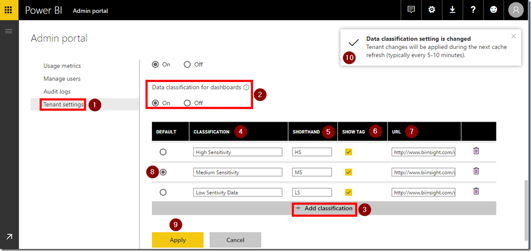Delete the Medium Sensitivity classification row
This screenshot has width=531, height=251.
[476, 171]
